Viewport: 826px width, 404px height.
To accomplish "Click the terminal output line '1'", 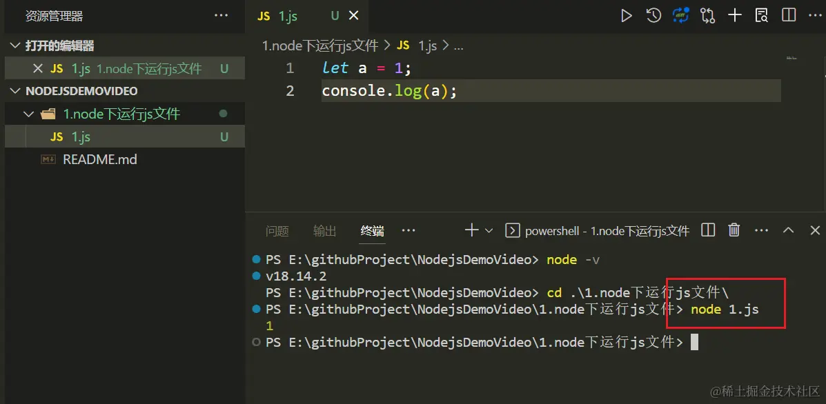I will (x=270, y=326).
